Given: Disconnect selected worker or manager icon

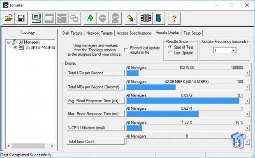Looking at the screenshot, I should click(x=146, y=18).
